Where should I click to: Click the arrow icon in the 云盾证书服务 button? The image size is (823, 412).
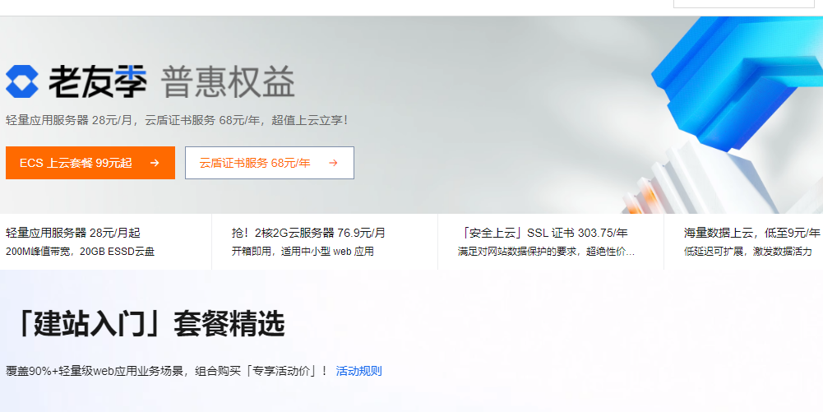[333, 163]
